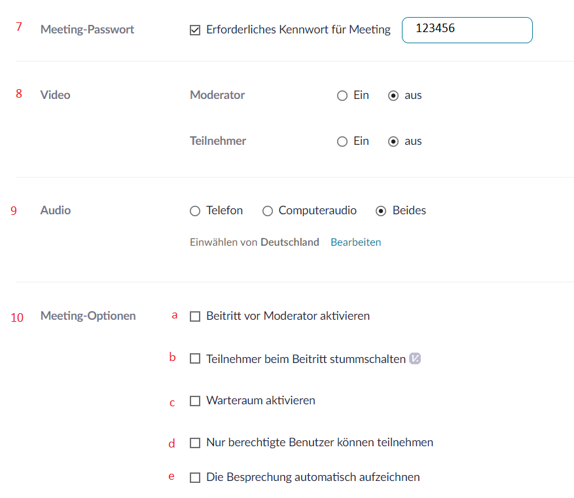Pick the "Beides" audio radio button
Viewport: 574px width, 498px height.
pos(381,211)
